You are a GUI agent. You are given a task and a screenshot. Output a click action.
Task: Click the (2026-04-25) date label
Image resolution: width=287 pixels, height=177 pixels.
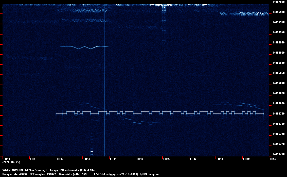(11, 162)
